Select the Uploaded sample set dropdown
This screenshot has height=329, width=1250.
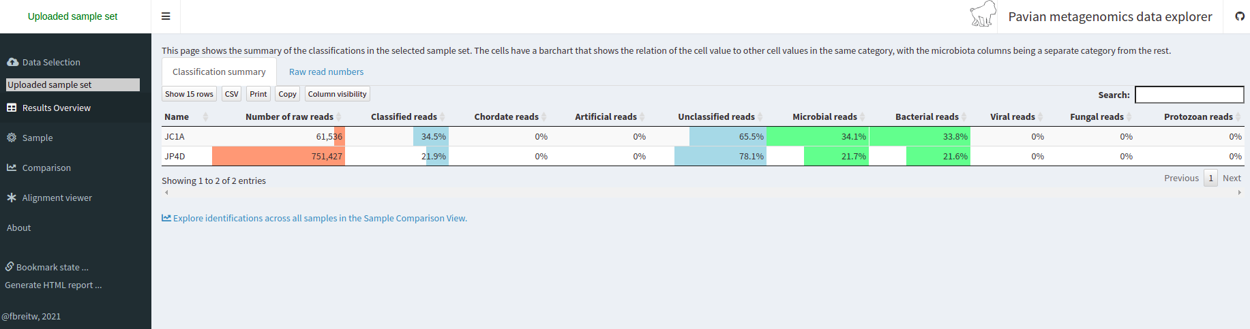point(73,84)
